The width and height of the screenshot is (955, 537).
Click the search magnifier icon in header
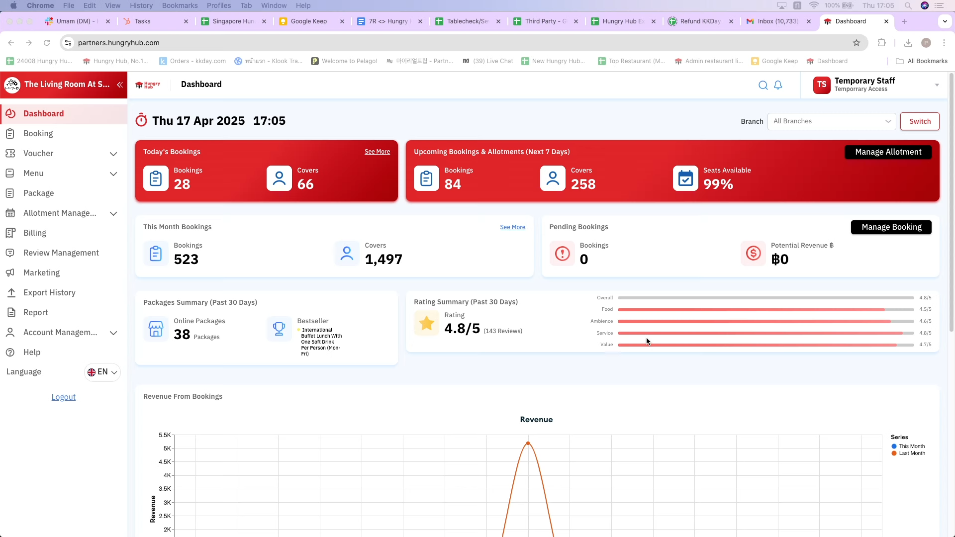click(x=763, y=85)
